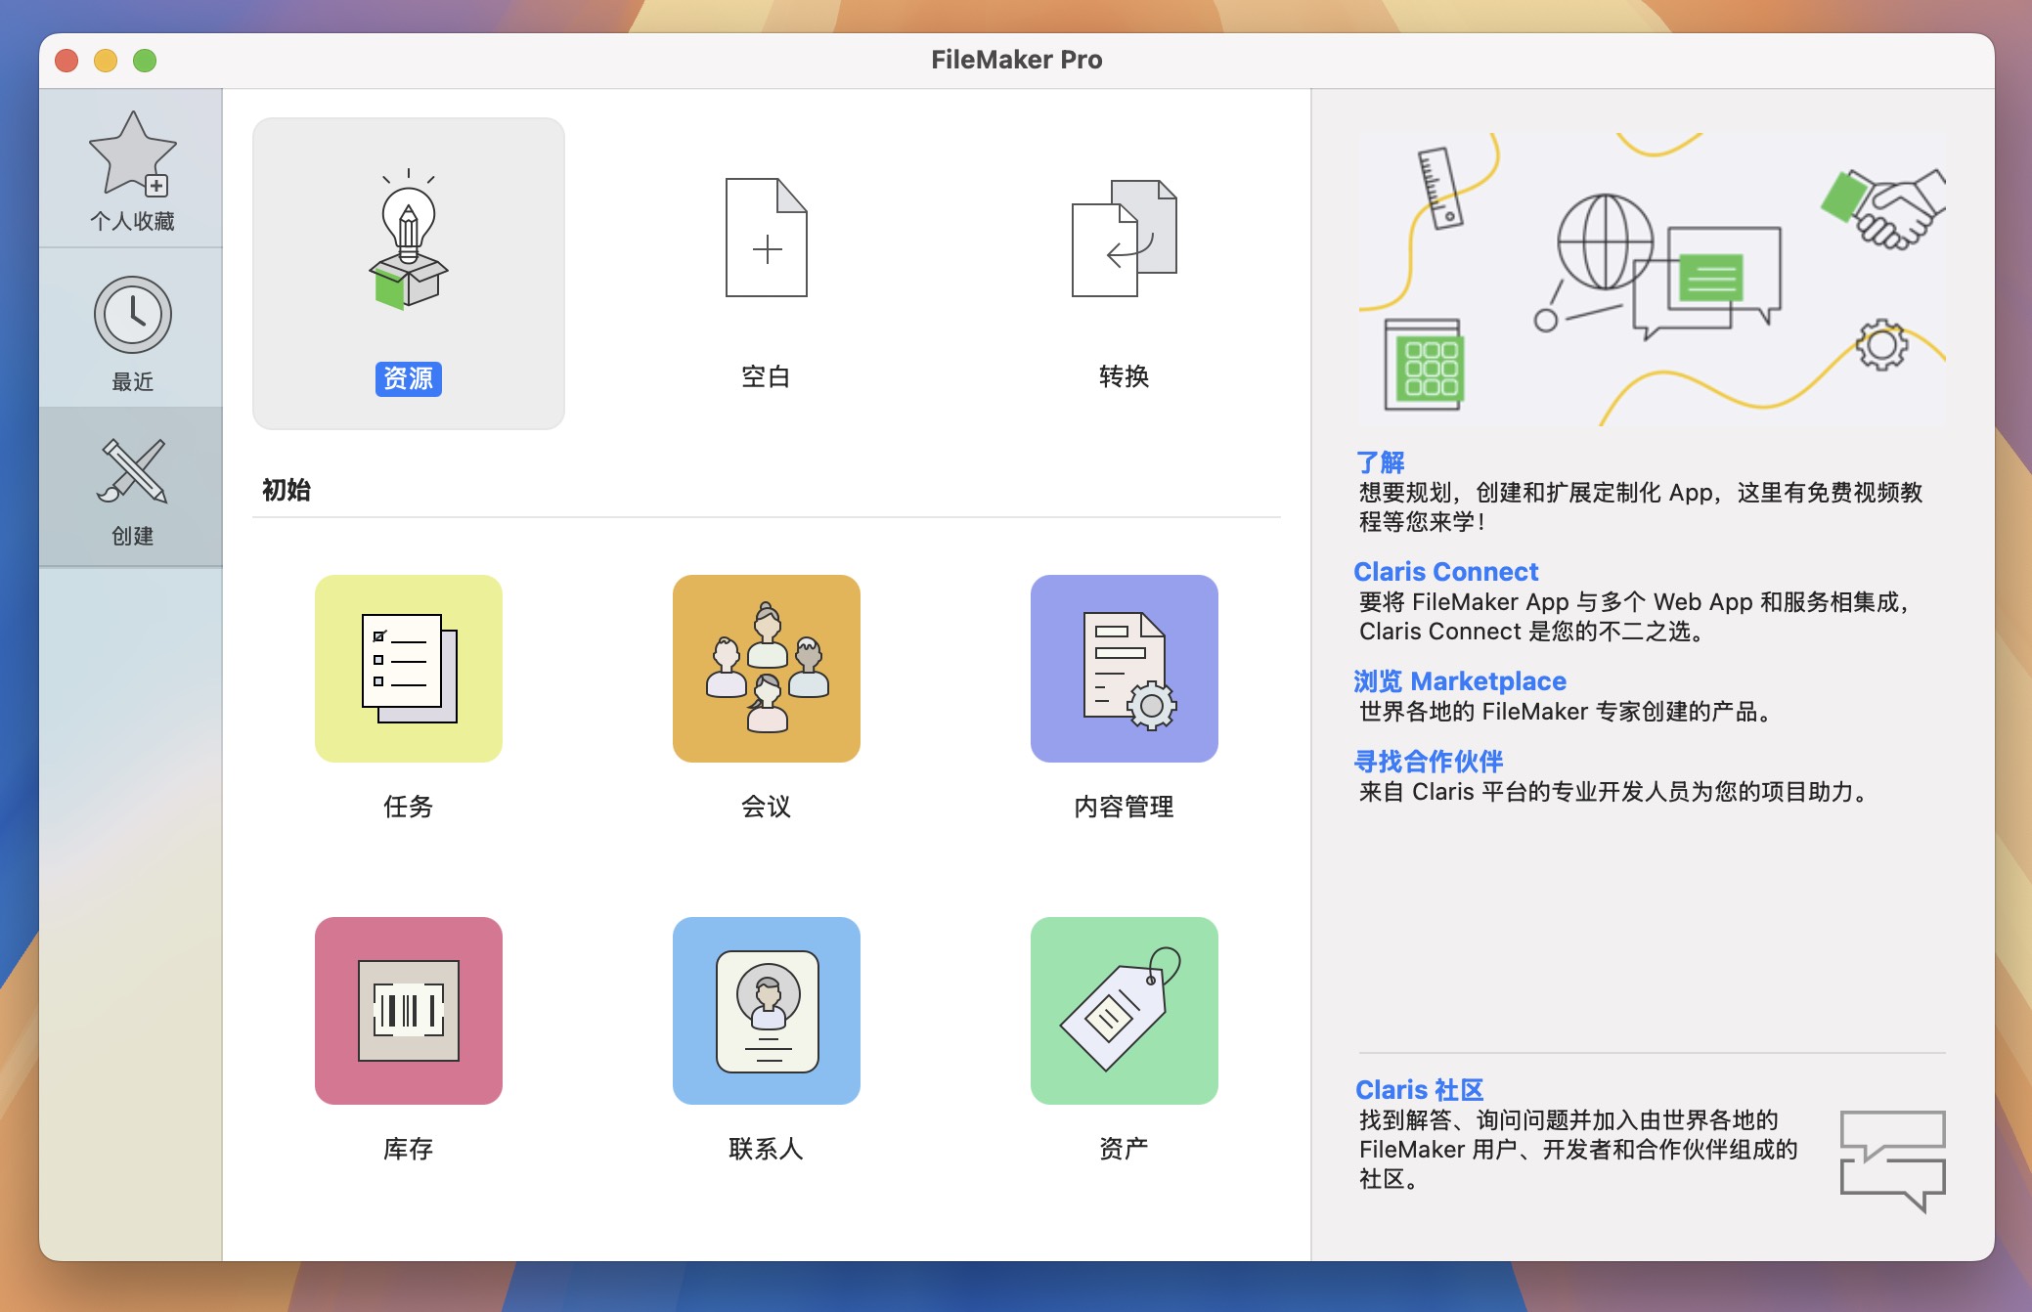
Task: Click the 空白 label text
Action: coord(767,376)
